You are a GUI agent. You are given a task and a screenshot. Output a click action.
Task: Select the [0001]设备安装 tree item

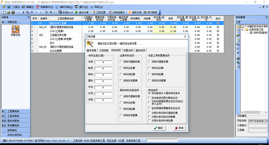click(x=260, y=33)
